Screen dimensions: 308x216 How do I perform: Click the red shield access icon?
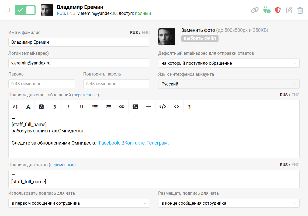(x=278, y=10)
